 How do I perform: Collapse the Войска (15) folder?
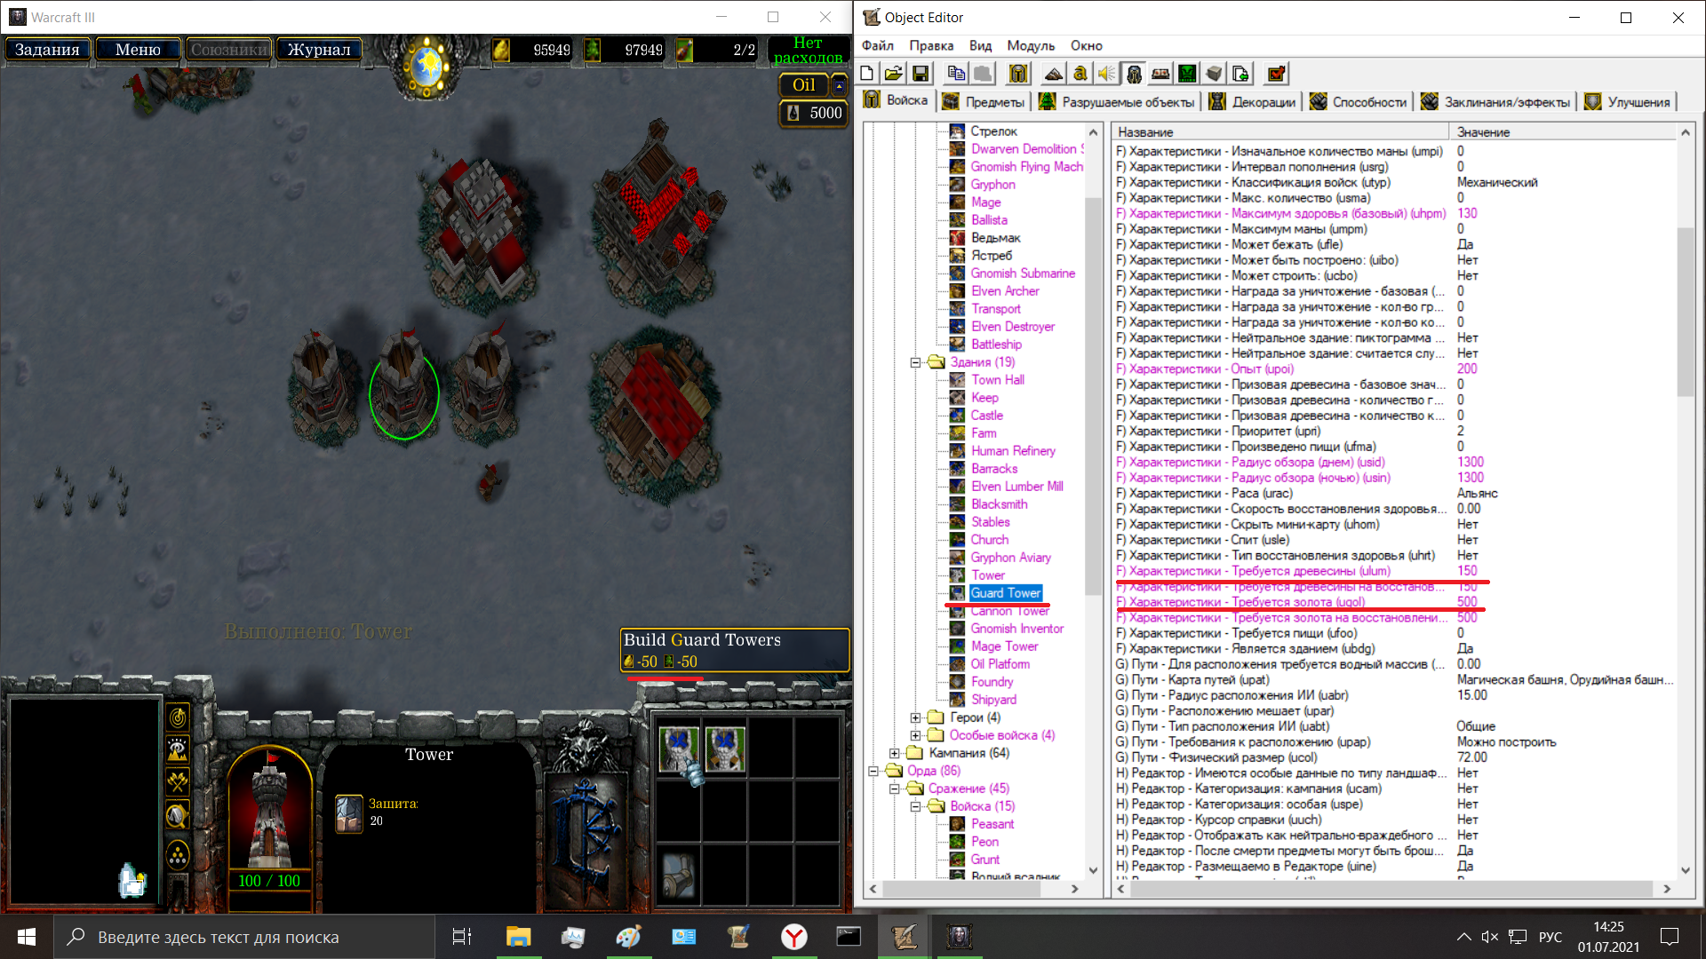pos(915,806)
